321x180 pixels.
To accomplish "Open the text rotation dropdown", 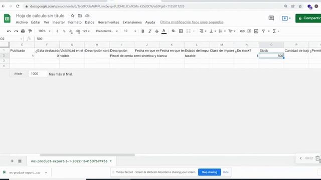I will 232,31.
